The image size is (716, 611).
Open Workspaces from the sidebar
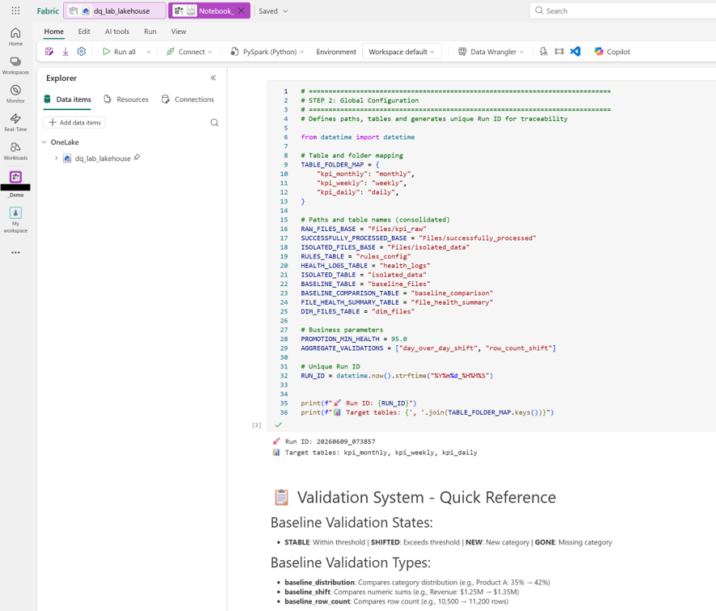click(x=15, y=65)
